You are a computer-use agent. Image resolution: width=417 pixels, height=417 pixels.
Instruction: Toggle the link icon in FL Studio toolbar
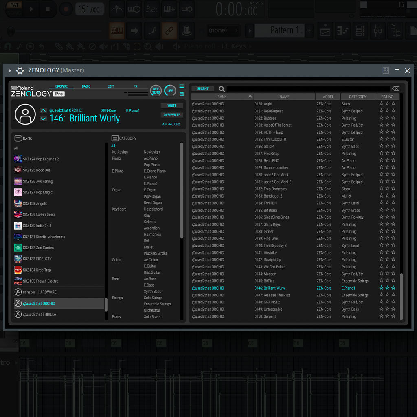[169, 31]
